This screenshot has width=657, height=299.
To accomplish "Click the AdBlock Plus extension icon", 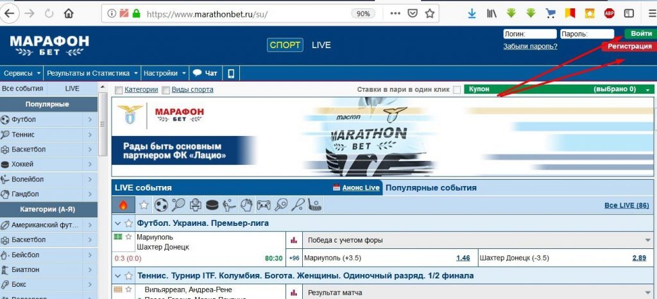I will click(x=609, y=13).
